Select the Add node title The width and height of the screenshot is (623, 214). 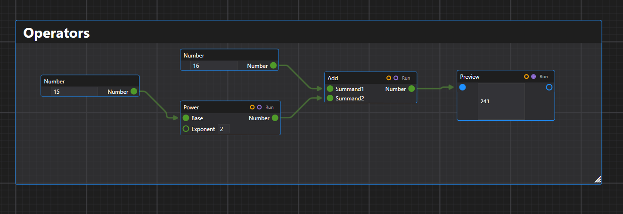point(333,78)
